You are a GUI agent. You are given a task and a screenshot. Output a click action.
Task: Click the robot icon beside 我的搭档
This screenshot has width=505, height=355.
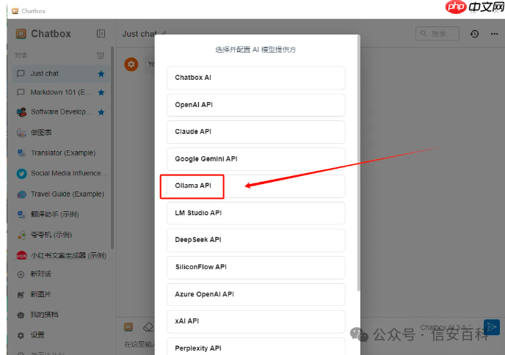click(21, 315)
